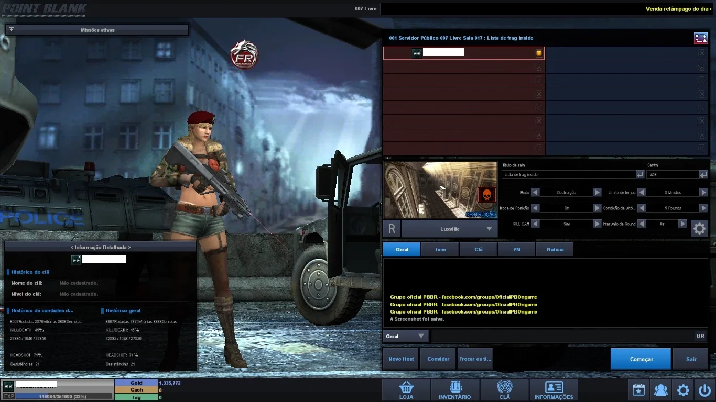The image size is (716, 402).
Task: Click the Novo Host button
Action: [401, 359]
